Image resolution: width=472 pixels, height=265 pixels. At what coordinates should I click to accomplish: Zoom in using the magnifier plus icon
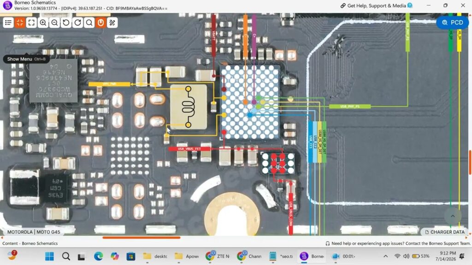43,23
